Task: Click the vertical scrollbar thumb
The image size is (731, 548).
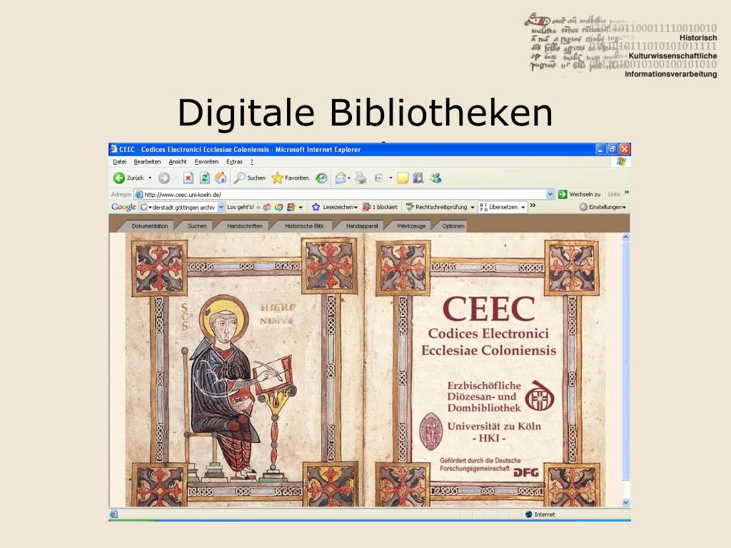Action: pyautogui.click(x=625, y=362)
